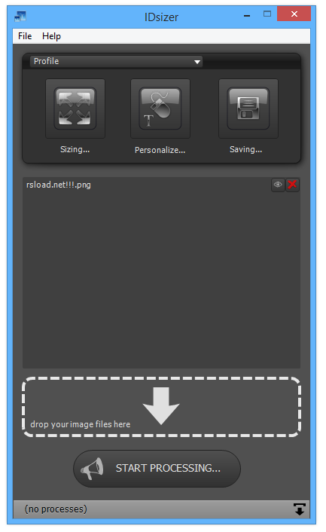Image resolution: width=326 pixels, height=532 pixels.
Task: Click the Personalize... label
Action: coord(160,150)
